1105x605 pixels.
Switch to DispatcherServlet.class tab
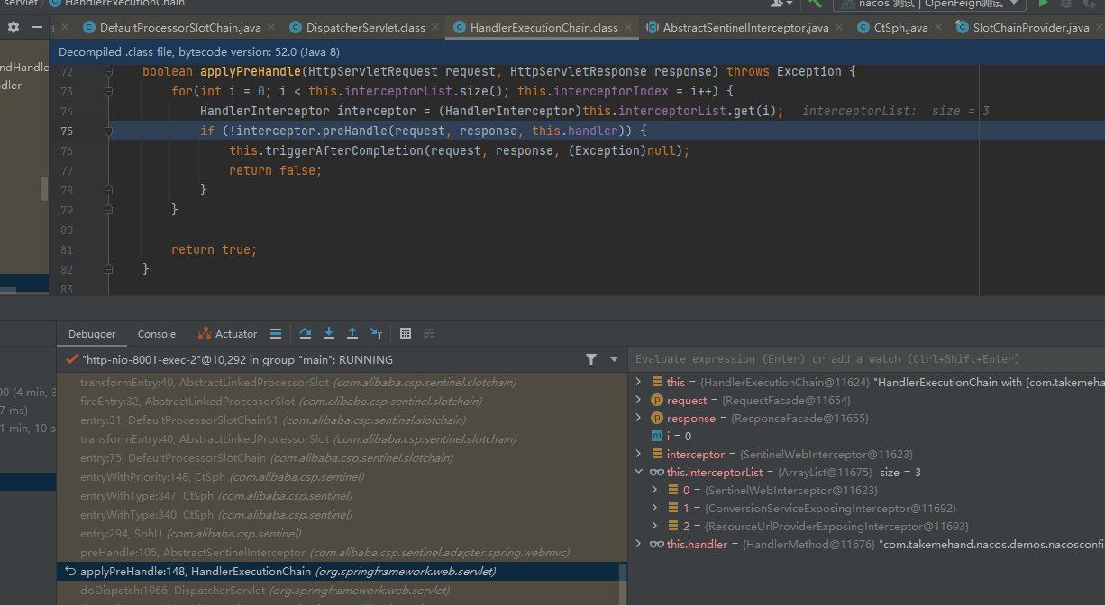(366, 28)
